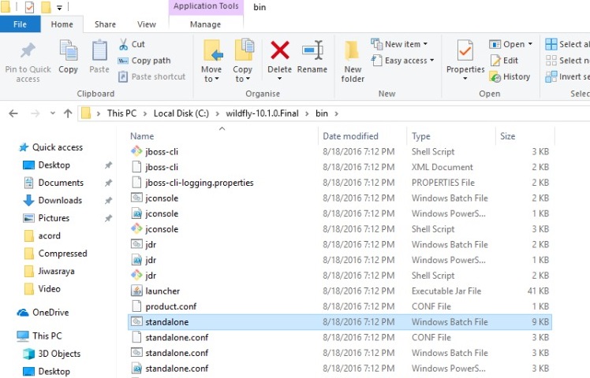Select the launcher Executable Jar icon

[136, 291]
